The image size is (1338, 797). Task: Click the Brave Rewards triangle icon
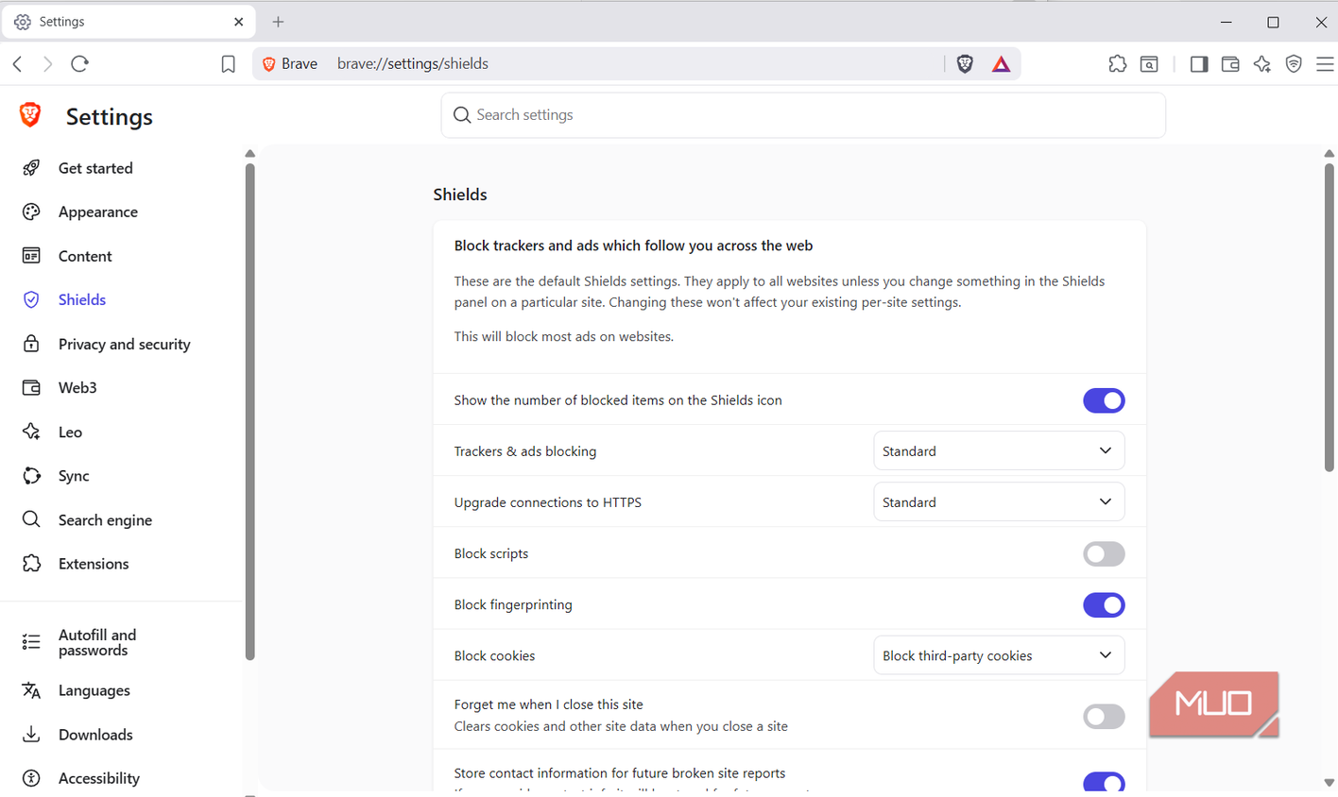(1001, 64)
